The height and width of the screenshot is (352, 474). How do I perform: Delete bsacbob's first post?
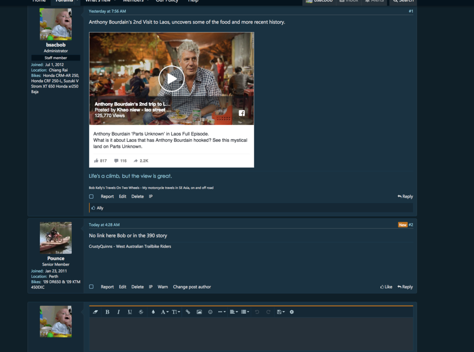[x=137, y=196]
